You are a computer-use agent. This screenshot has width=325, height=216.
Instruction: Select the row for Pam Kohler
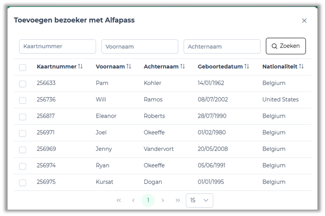pos(23,84)
